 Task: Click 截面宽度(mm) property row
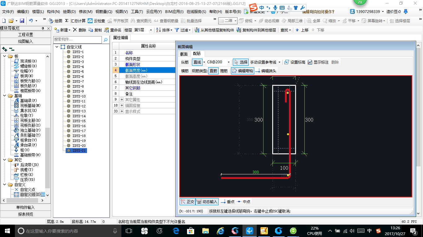click(x=144, y=70)
